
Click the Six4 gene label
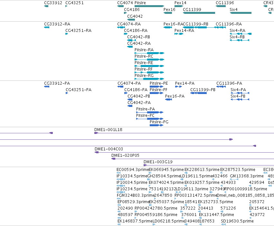[x=233, y=9]
